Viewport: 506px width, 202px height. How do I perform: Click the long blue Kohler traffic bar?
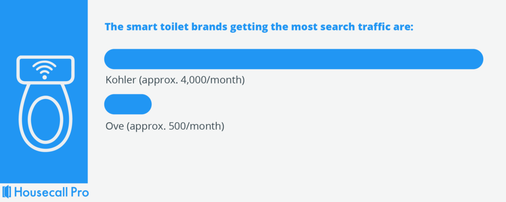294,59
